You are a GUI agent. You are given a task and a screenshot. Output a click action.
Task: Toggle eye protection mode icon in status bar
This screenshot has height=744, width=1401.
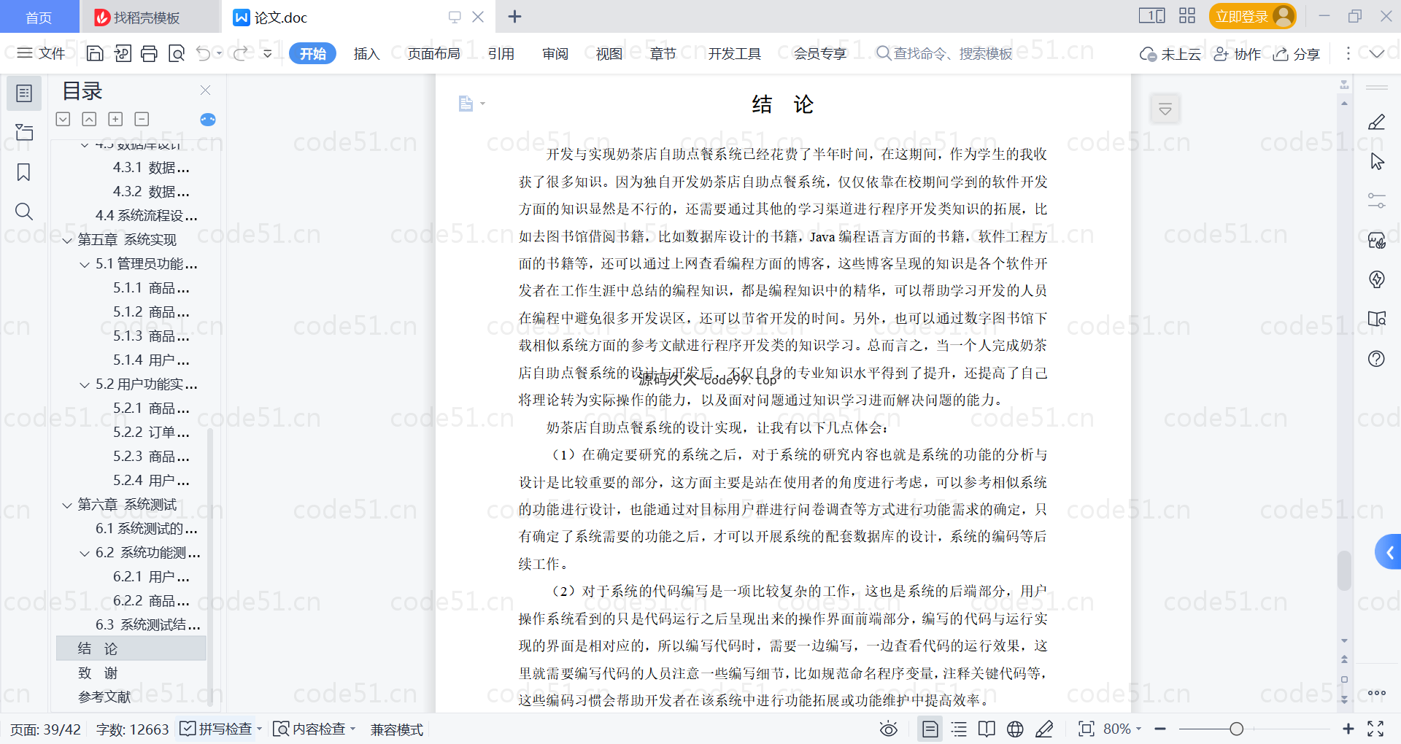[889, 729]
